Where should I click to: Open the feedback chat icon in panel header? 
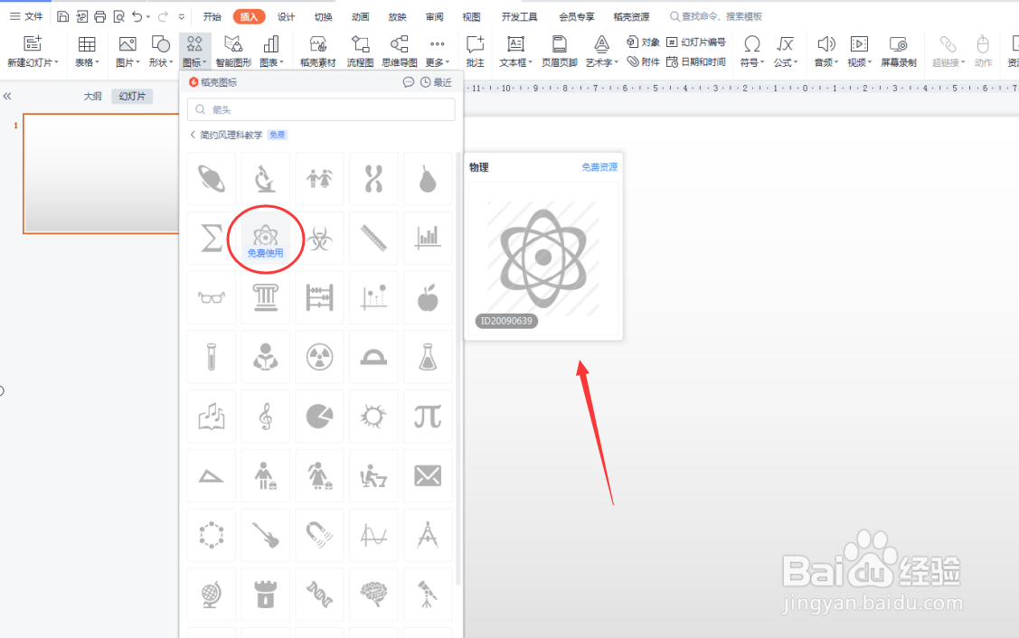408,82
